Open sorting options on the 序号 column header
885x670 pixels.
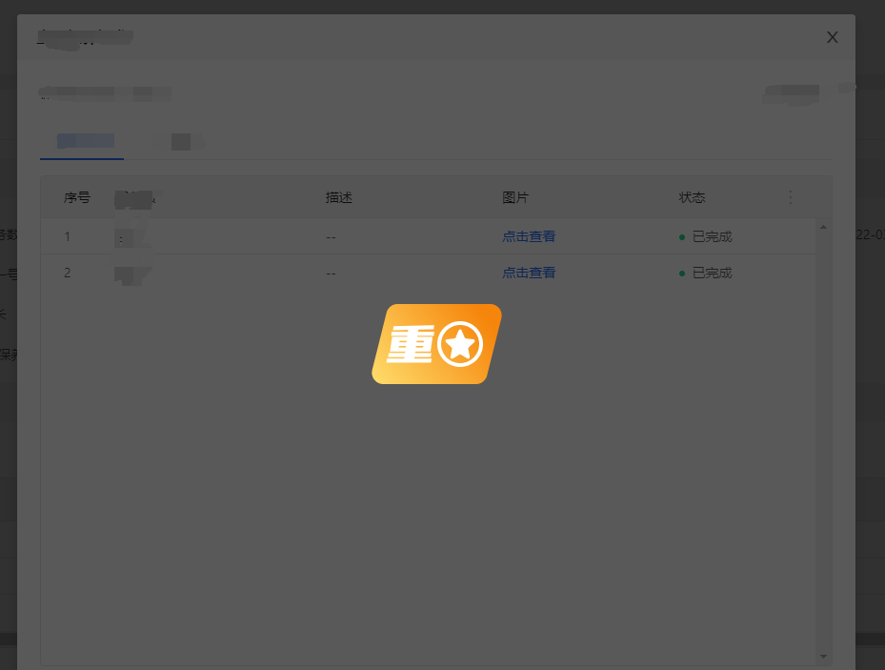[76, 197]
